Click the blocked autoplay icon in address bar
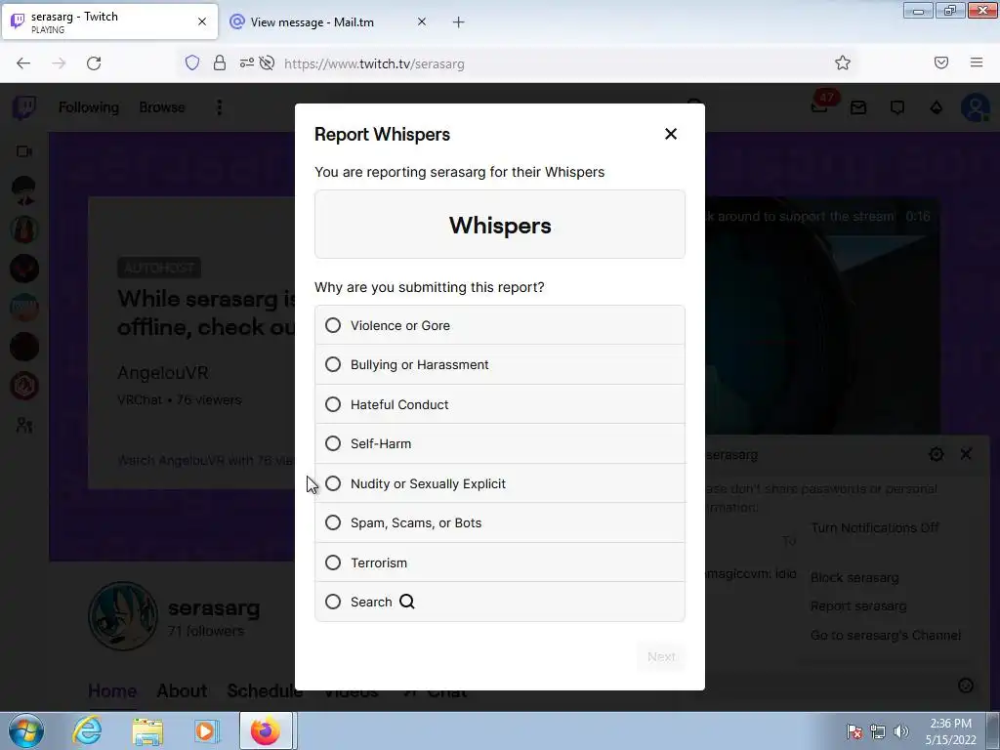 coord(268,62)
